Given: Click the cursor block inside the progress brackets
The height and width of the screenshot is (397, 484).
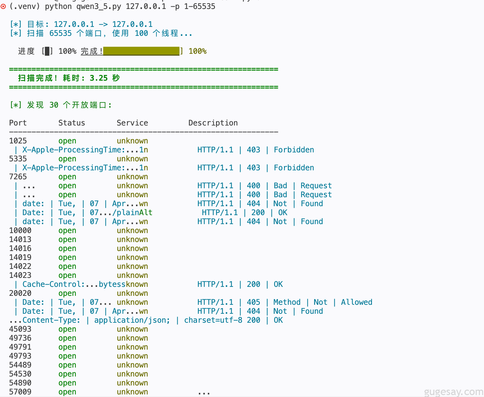Looking at the screenshot, I should (47, 51).
